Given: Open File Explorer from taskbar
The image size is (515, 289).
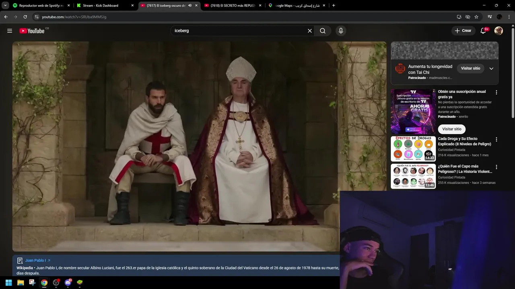Looking at the screenshot, I should pyautogui.click(x=21, y=283).
